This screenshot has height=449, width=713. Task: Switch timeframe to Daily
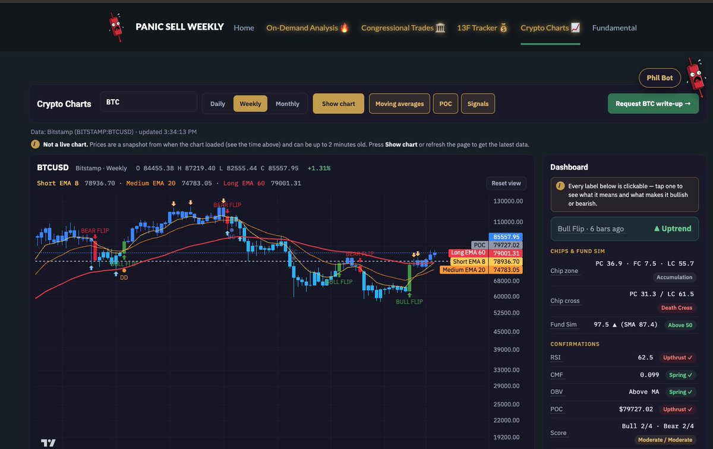pos(217,104)
